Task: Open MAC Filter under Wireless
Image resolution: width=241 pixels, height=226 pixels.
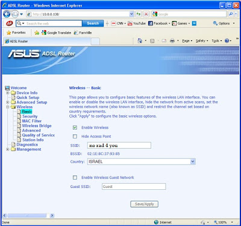Action: pos(32,121)
